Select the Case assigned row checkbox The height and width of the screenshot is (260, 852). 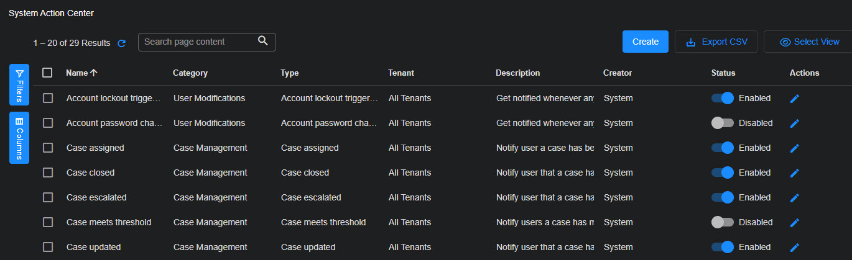48,148
